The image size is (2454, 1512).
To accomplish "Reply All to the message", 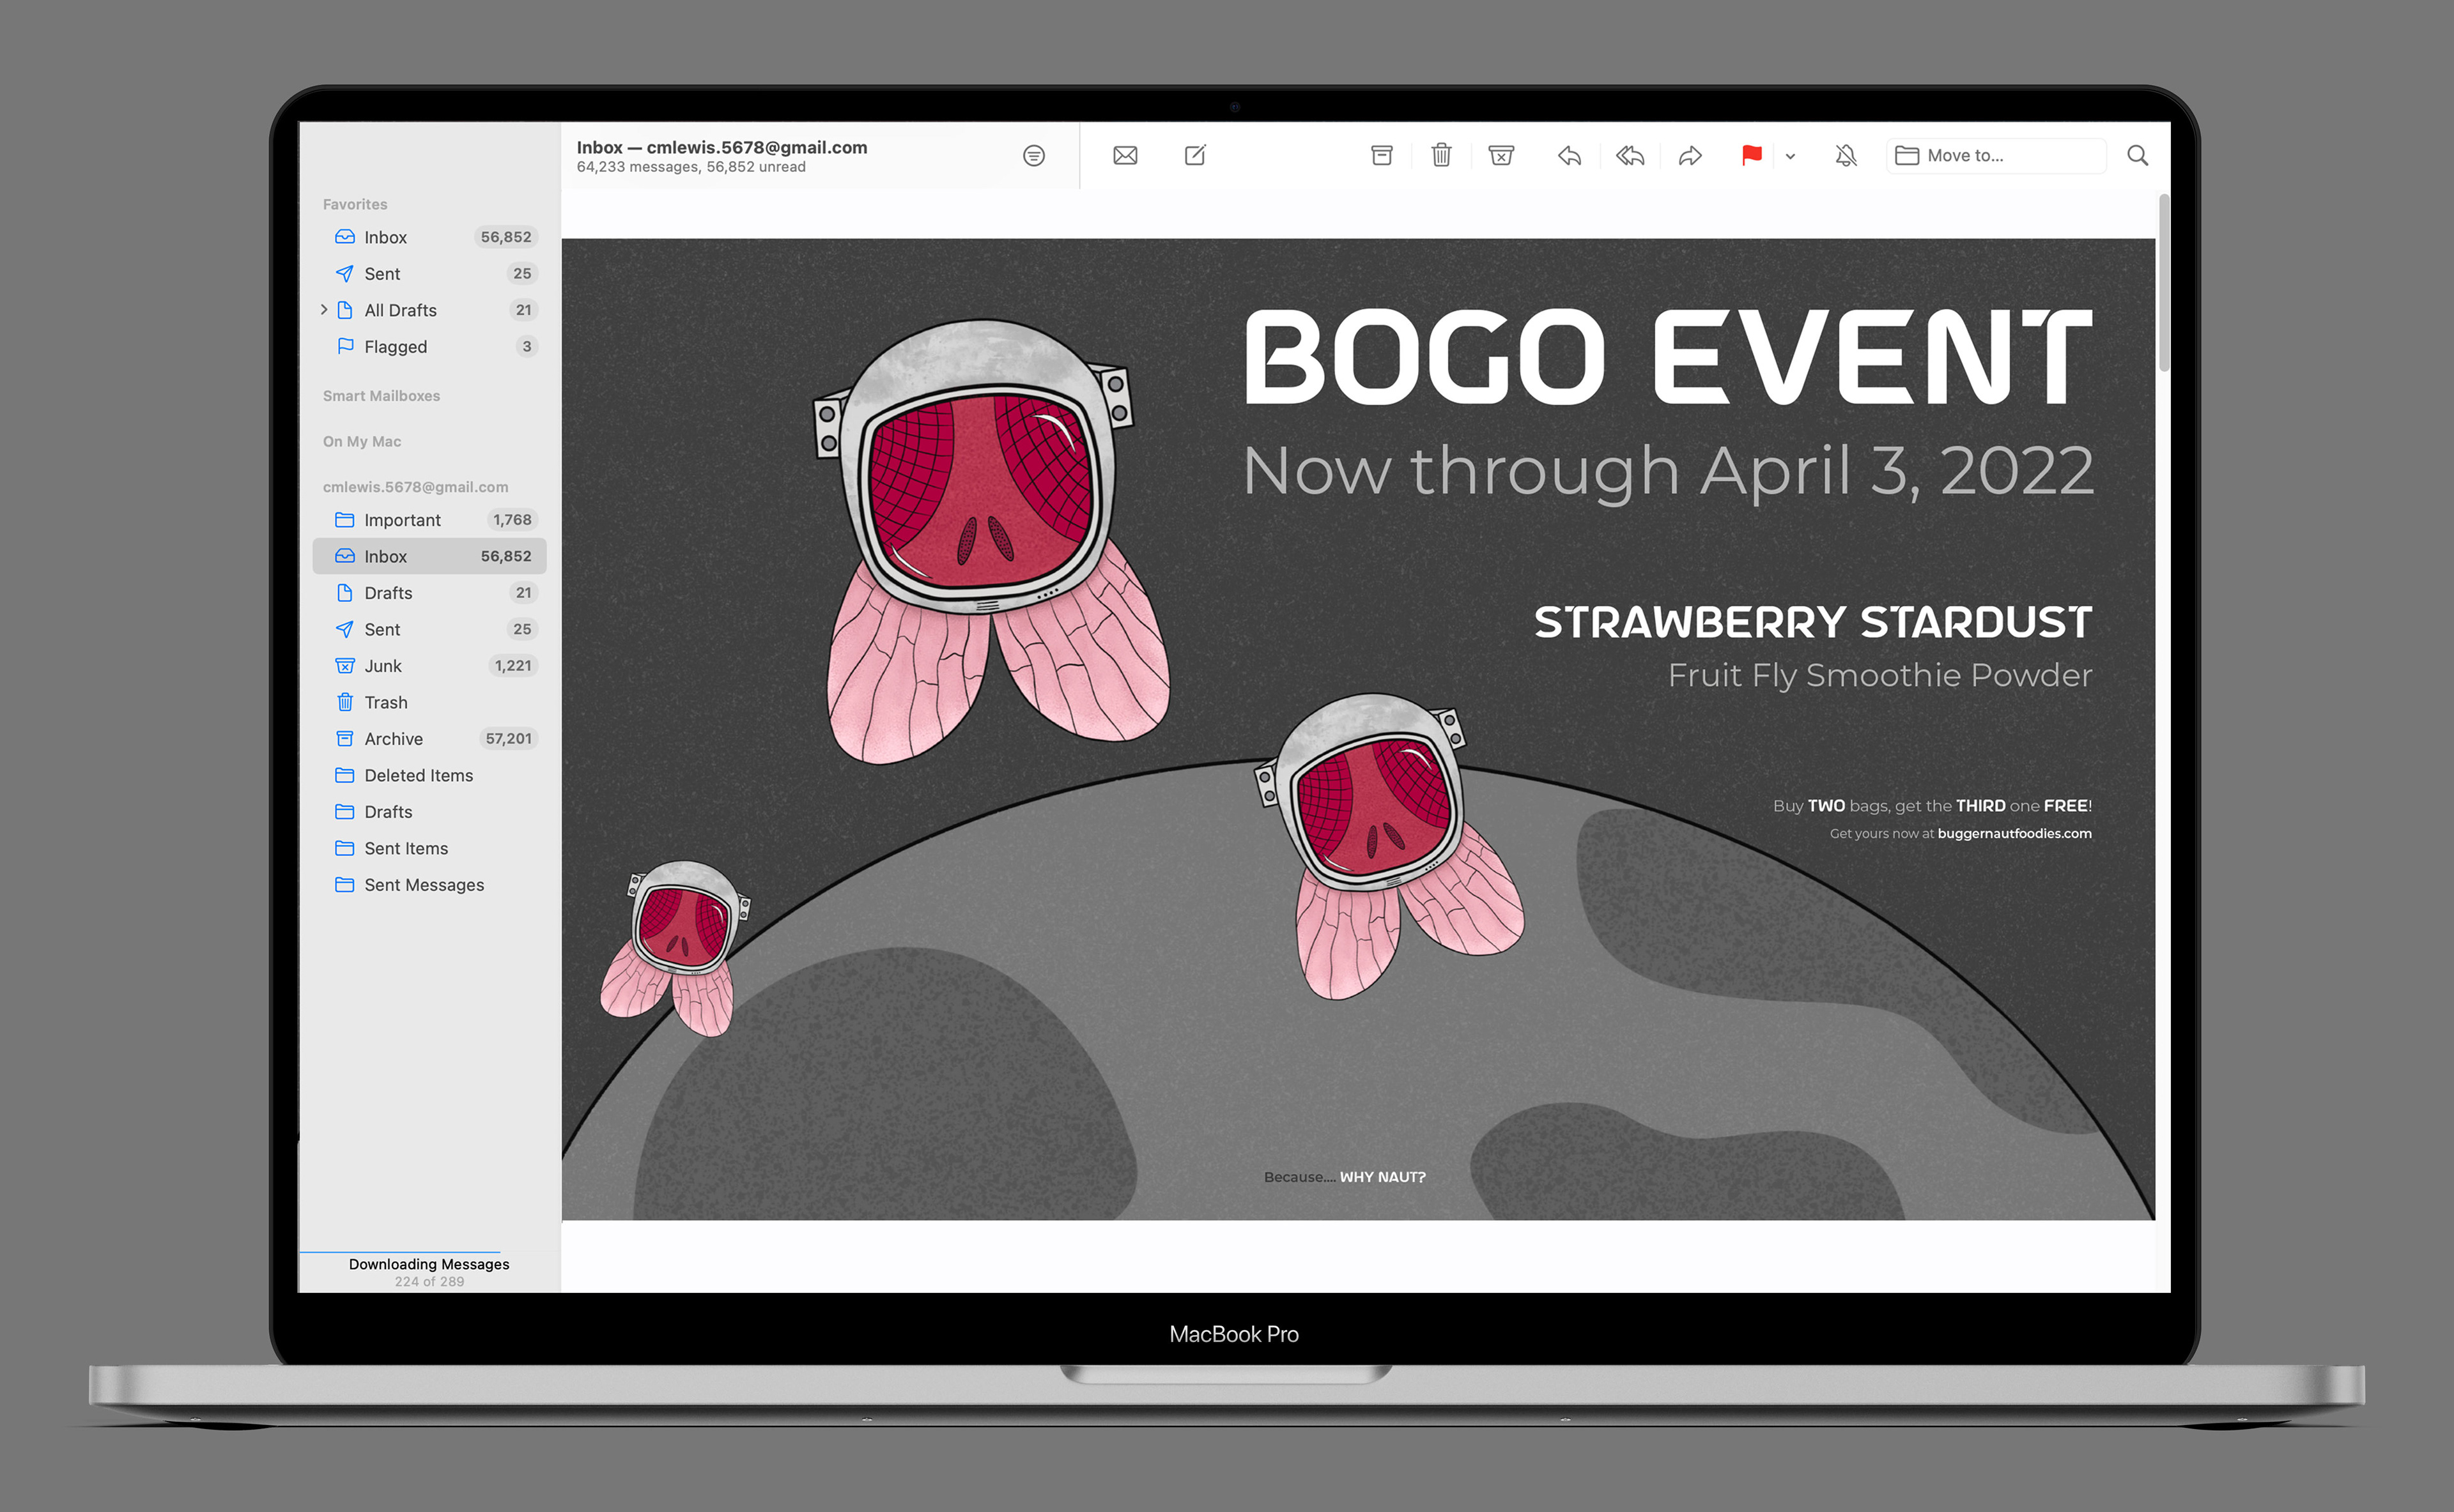I will tap(1630, 155).
